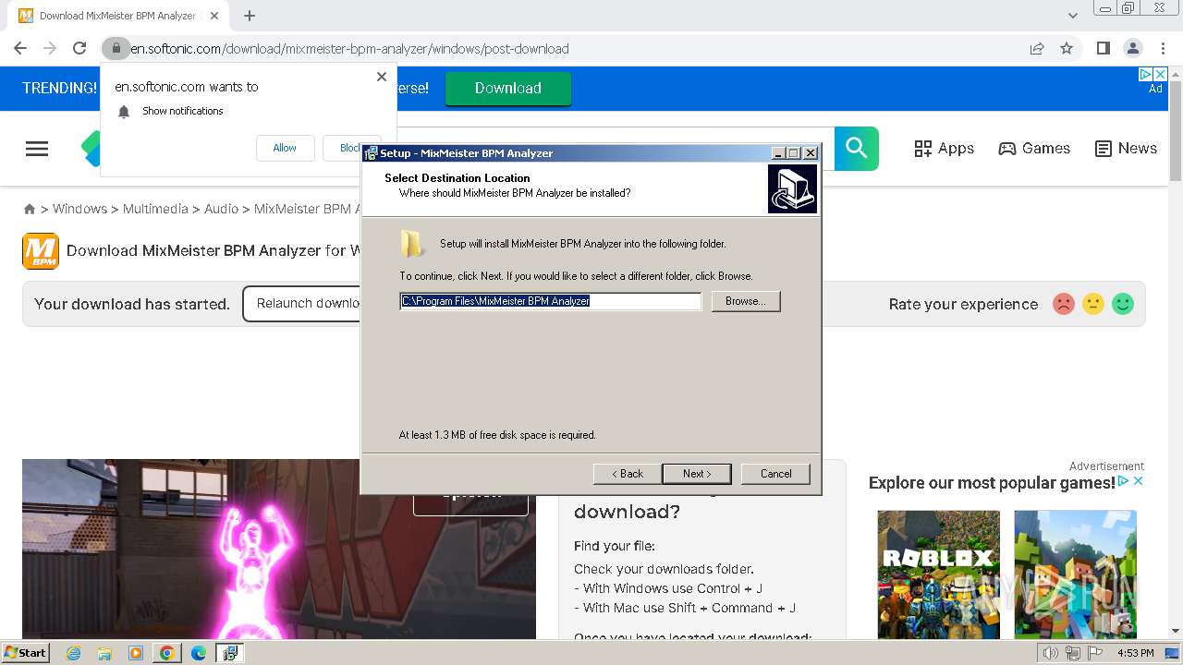Toggle the Chrome side panel icon
1183x665 pixels.
(1103, 48)
